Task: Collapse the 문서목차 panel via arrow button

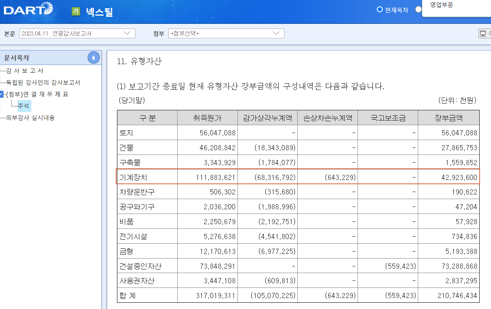Action: (93, 57)
